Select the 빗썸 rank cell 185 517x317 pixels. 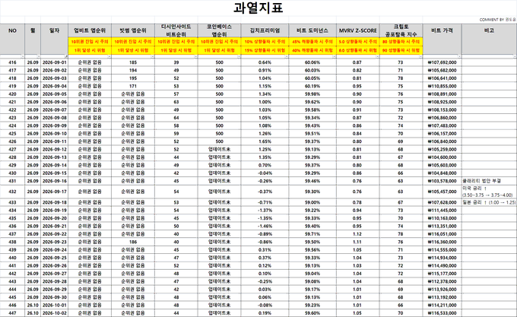pos(133,62)
